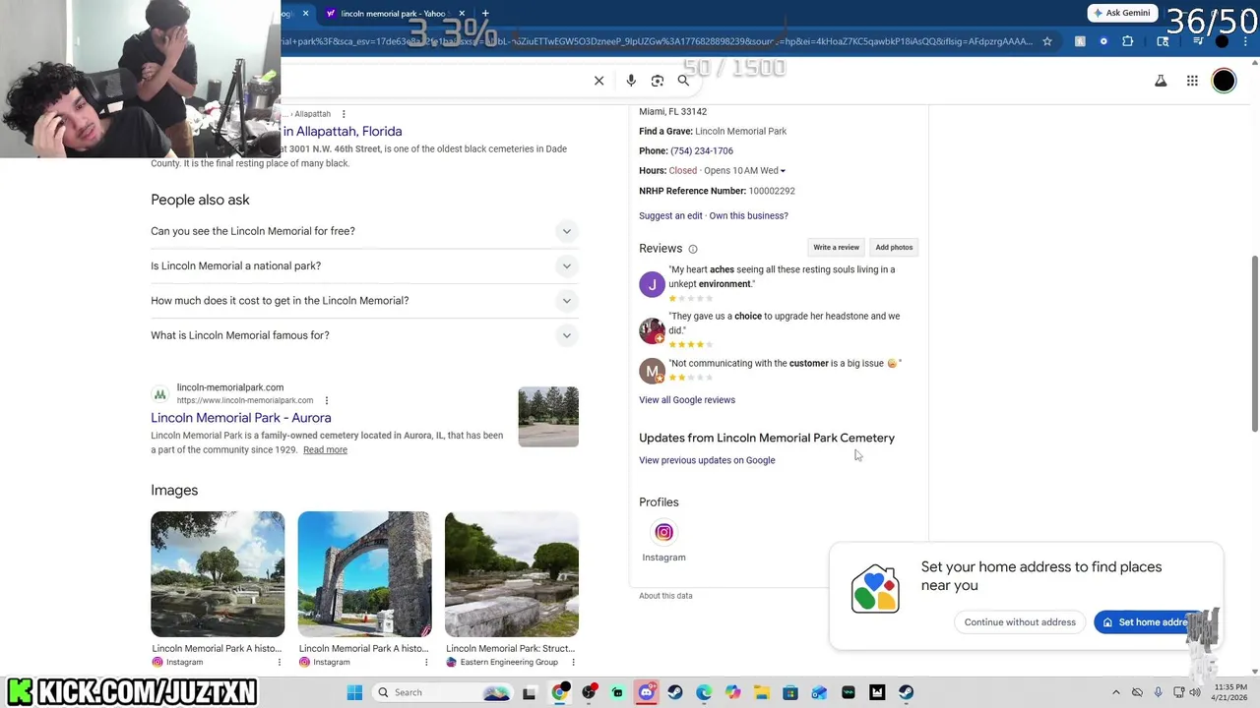Open first image 'Lincoln Memorial Park A histo...' graves
Image resolution: width=1260 pixels, height=708 pixels.
pyautogui.click(x=218, y=574)
